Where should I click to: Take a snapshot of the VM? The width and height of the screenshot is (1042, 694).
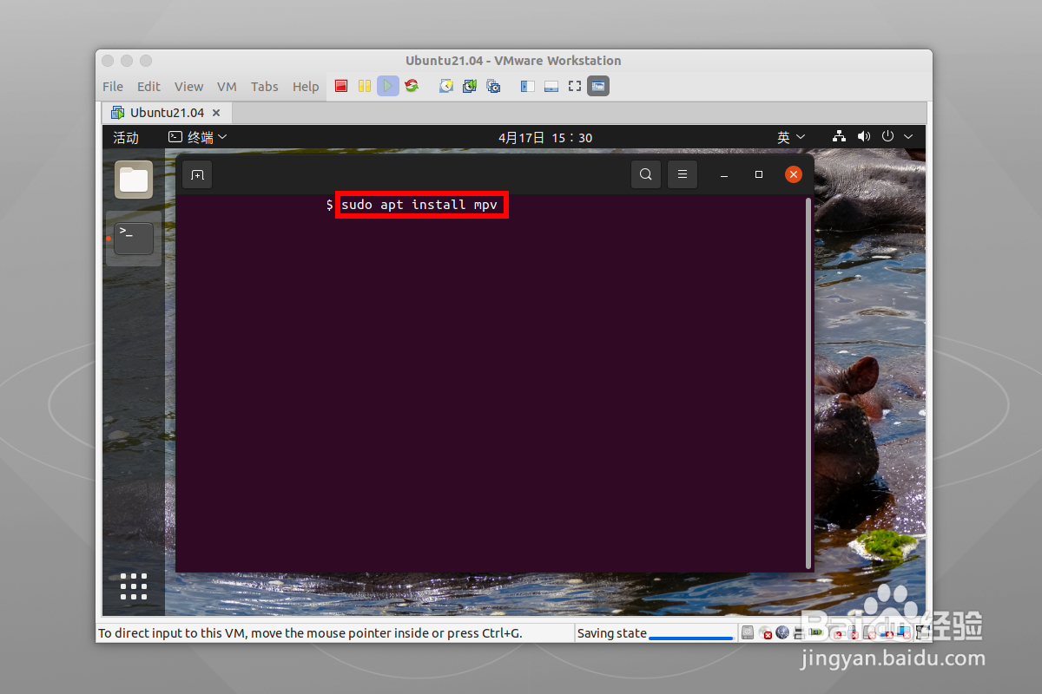[x=445, y=86]
